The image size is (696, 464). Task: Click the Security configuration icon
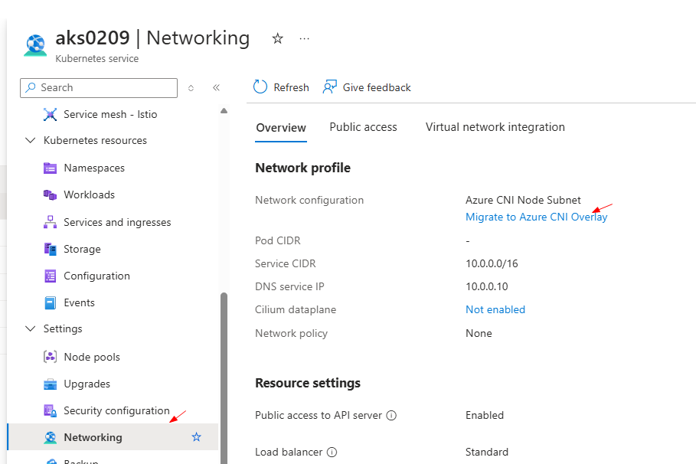pos(51,410)
